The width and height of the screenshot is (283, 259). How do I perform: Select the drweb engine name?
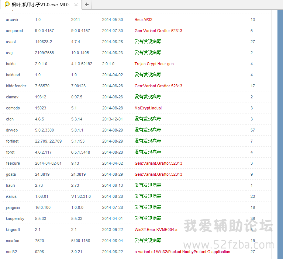[12, 130]
